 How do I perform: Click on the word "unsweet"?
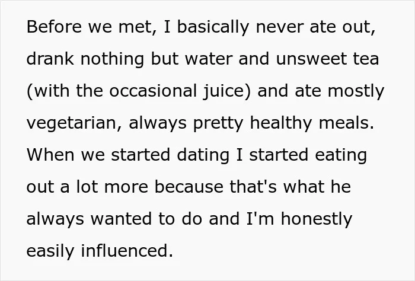click(311, 60)
